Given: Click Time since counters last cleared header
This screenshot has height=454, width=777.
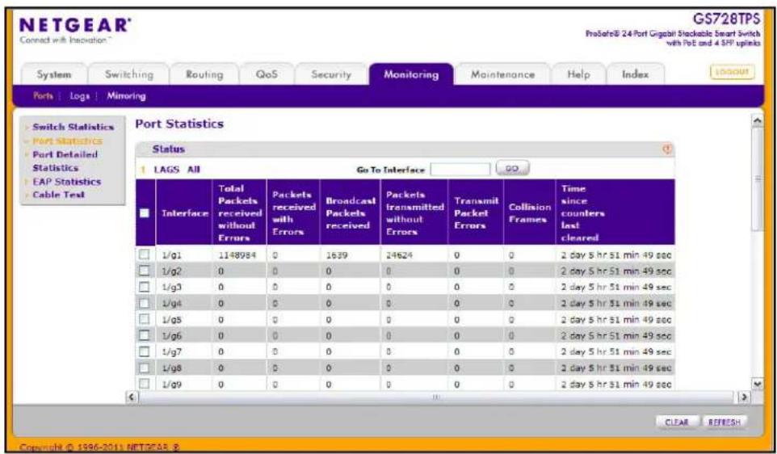Looking at the screenshot, I should click(x=615, y=213).
